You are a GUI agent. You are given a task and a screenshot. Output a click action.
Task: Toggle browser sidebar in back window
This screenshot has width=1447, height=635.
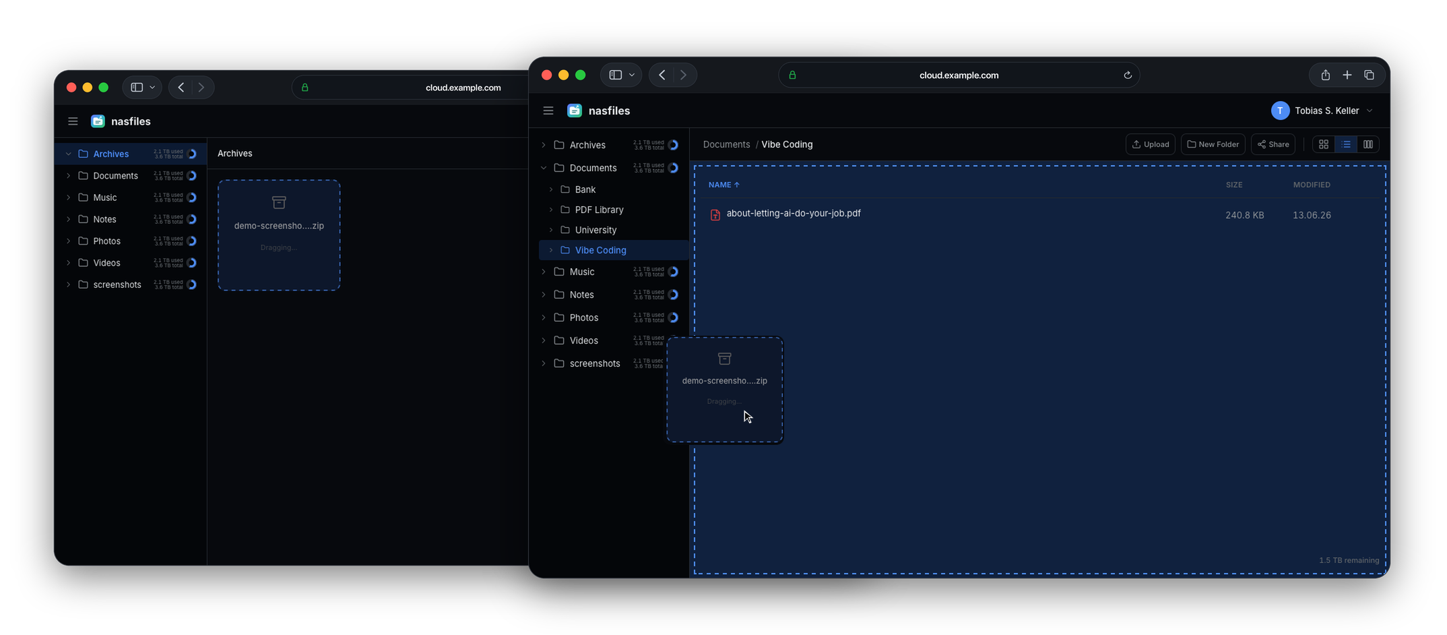(137, 88)
